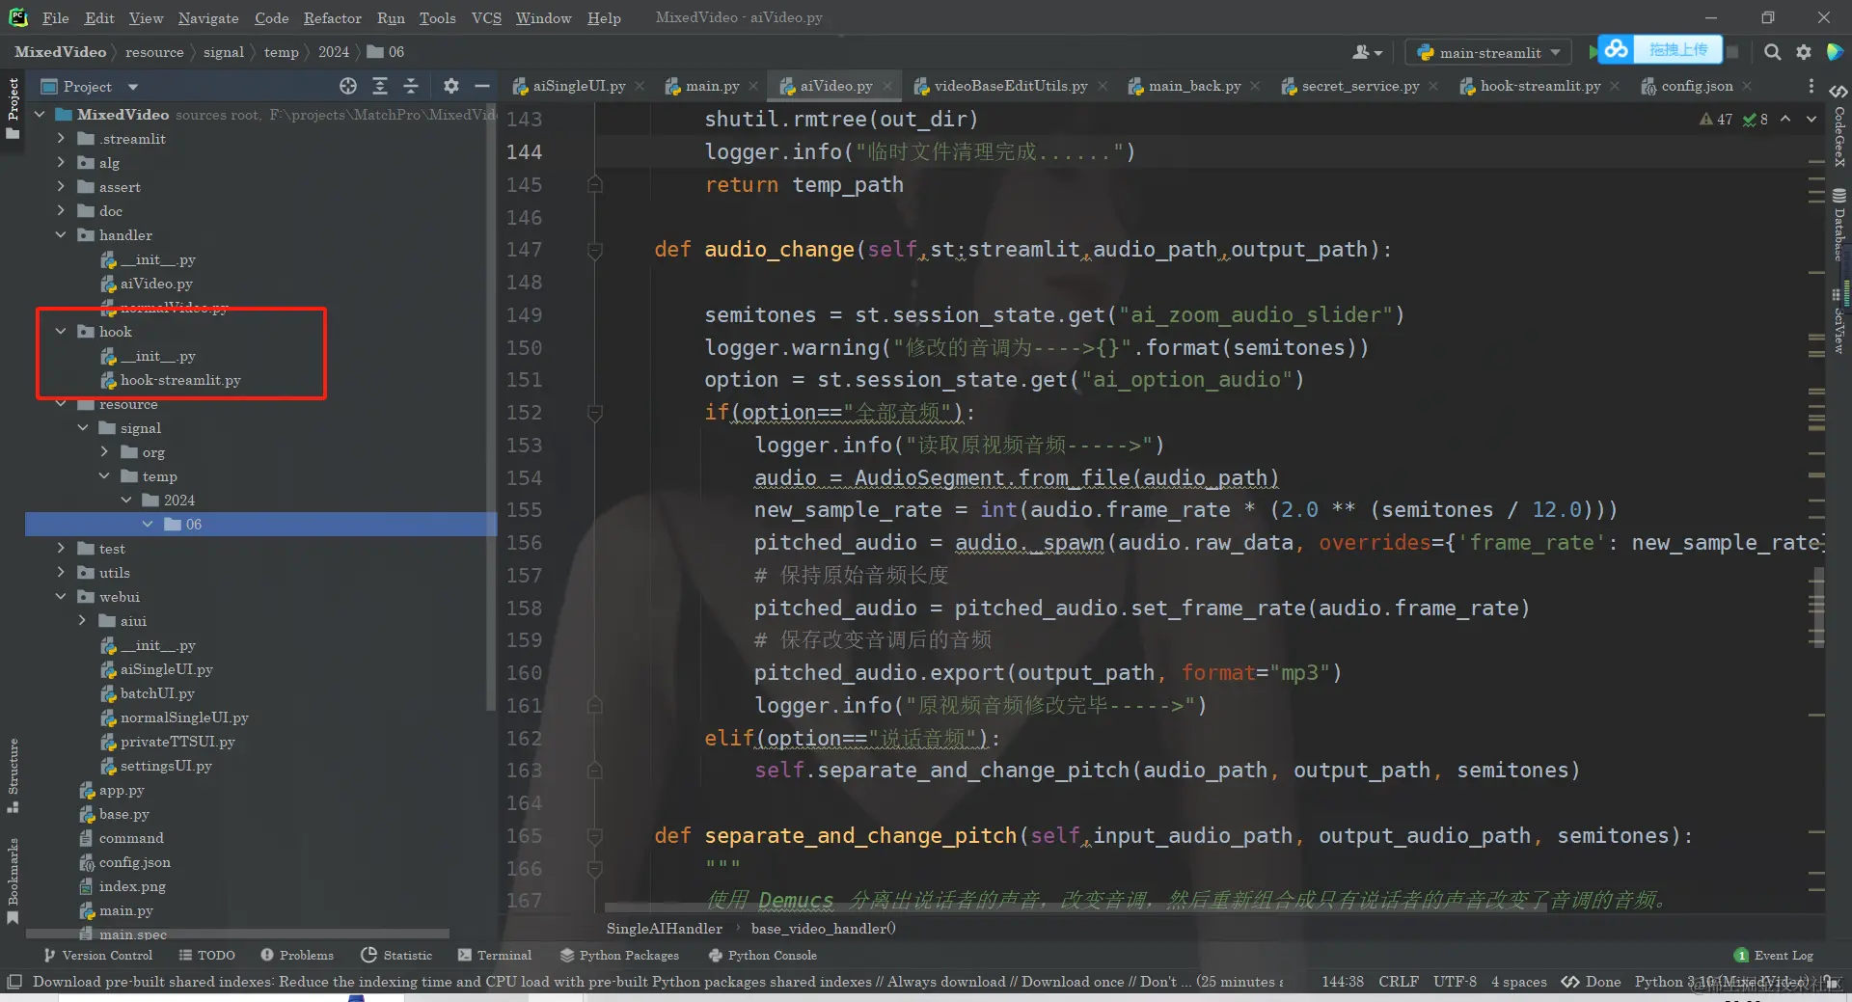The image size is (1852, 1002).
Task: Close the aiVideo.py editor tab
Action: coord(887,86)
